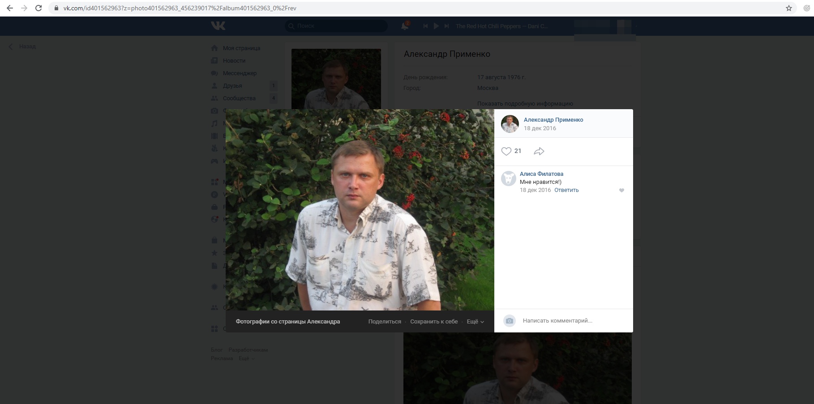814x404 pixels.
Task: Open Моя страница in the sidebar
Action: click(241, 48)
